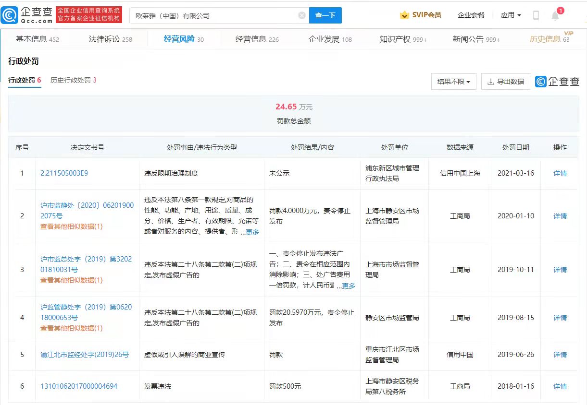Image resolution: width=587 pixels, height=405 pixels.
Task: Expand 更多 in row 3 penalty result
Action: [349, 286]
